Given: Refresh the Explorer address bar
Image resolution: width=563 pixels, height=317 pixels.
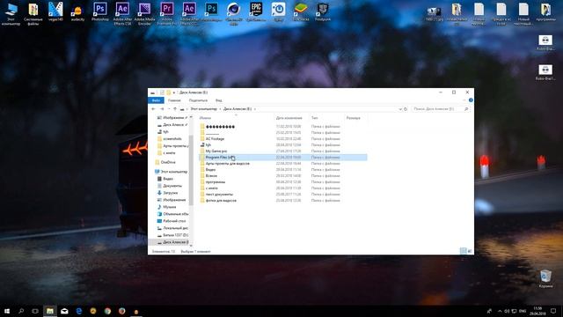Looking at the screenshot, I should pyautogui.click(x=406, y=109).
